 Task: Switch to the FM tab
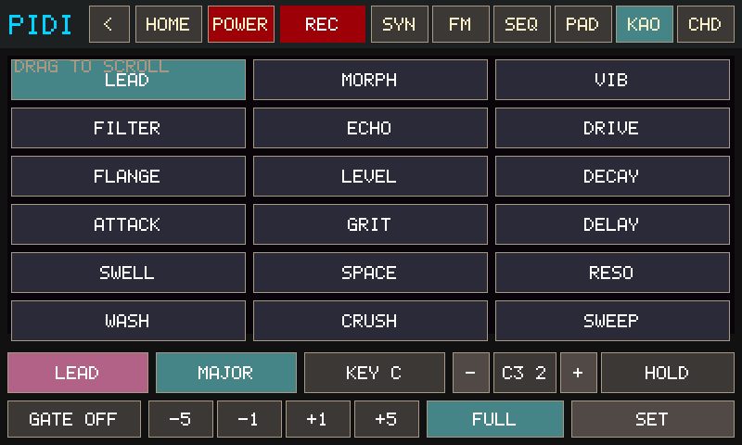(460, 24)
